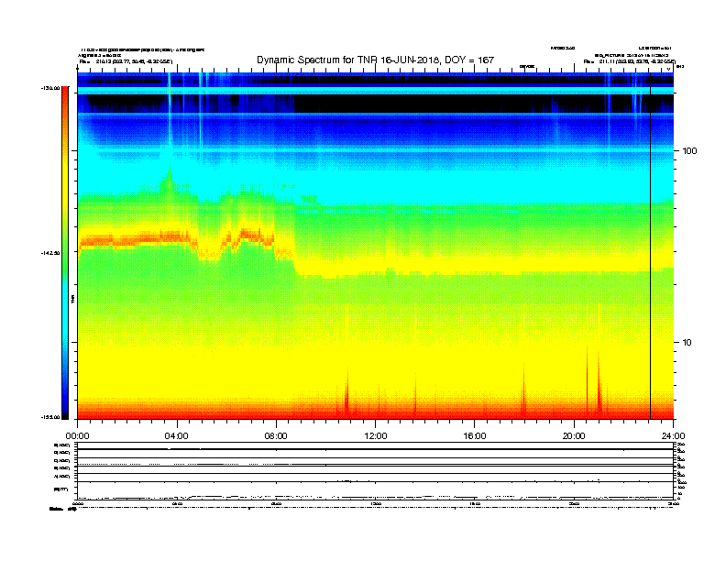The image size is (726, 561).
Task: Click the -142.50 color scale label
Action: click(50, 253)
